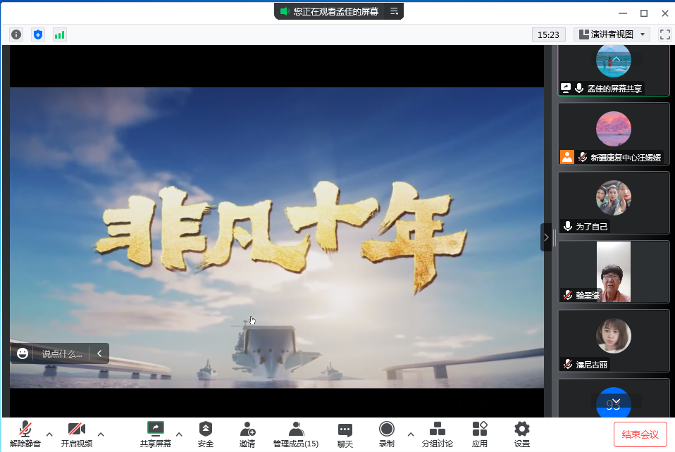675x452 pixels.
Task: Open 管理成员(15) participants panel
Action: [x=296, y=434]
